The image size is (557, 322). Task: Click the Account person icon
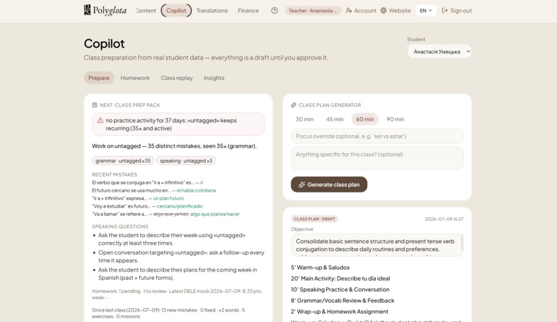(x=349, y=10)
